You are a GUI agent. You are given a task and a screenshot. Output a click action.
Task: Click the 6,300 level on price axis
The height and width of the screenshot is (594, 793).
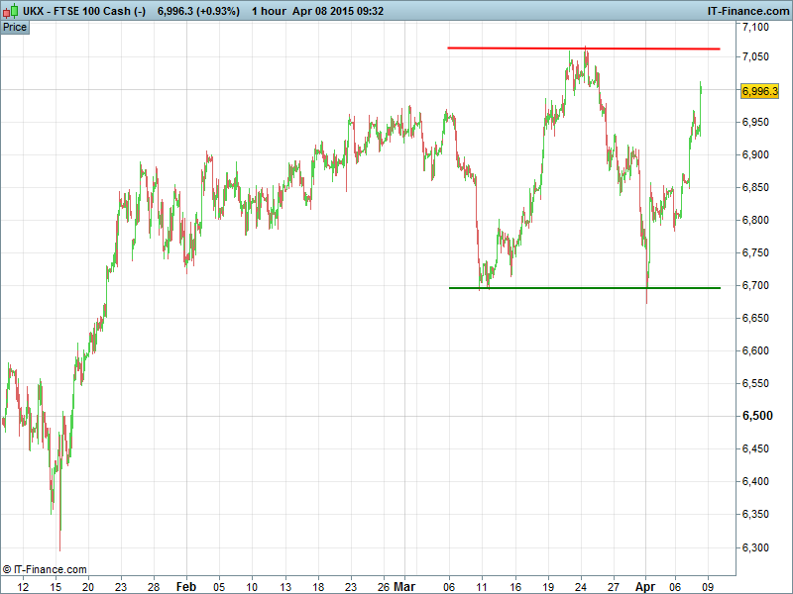(x=755, y=546)
